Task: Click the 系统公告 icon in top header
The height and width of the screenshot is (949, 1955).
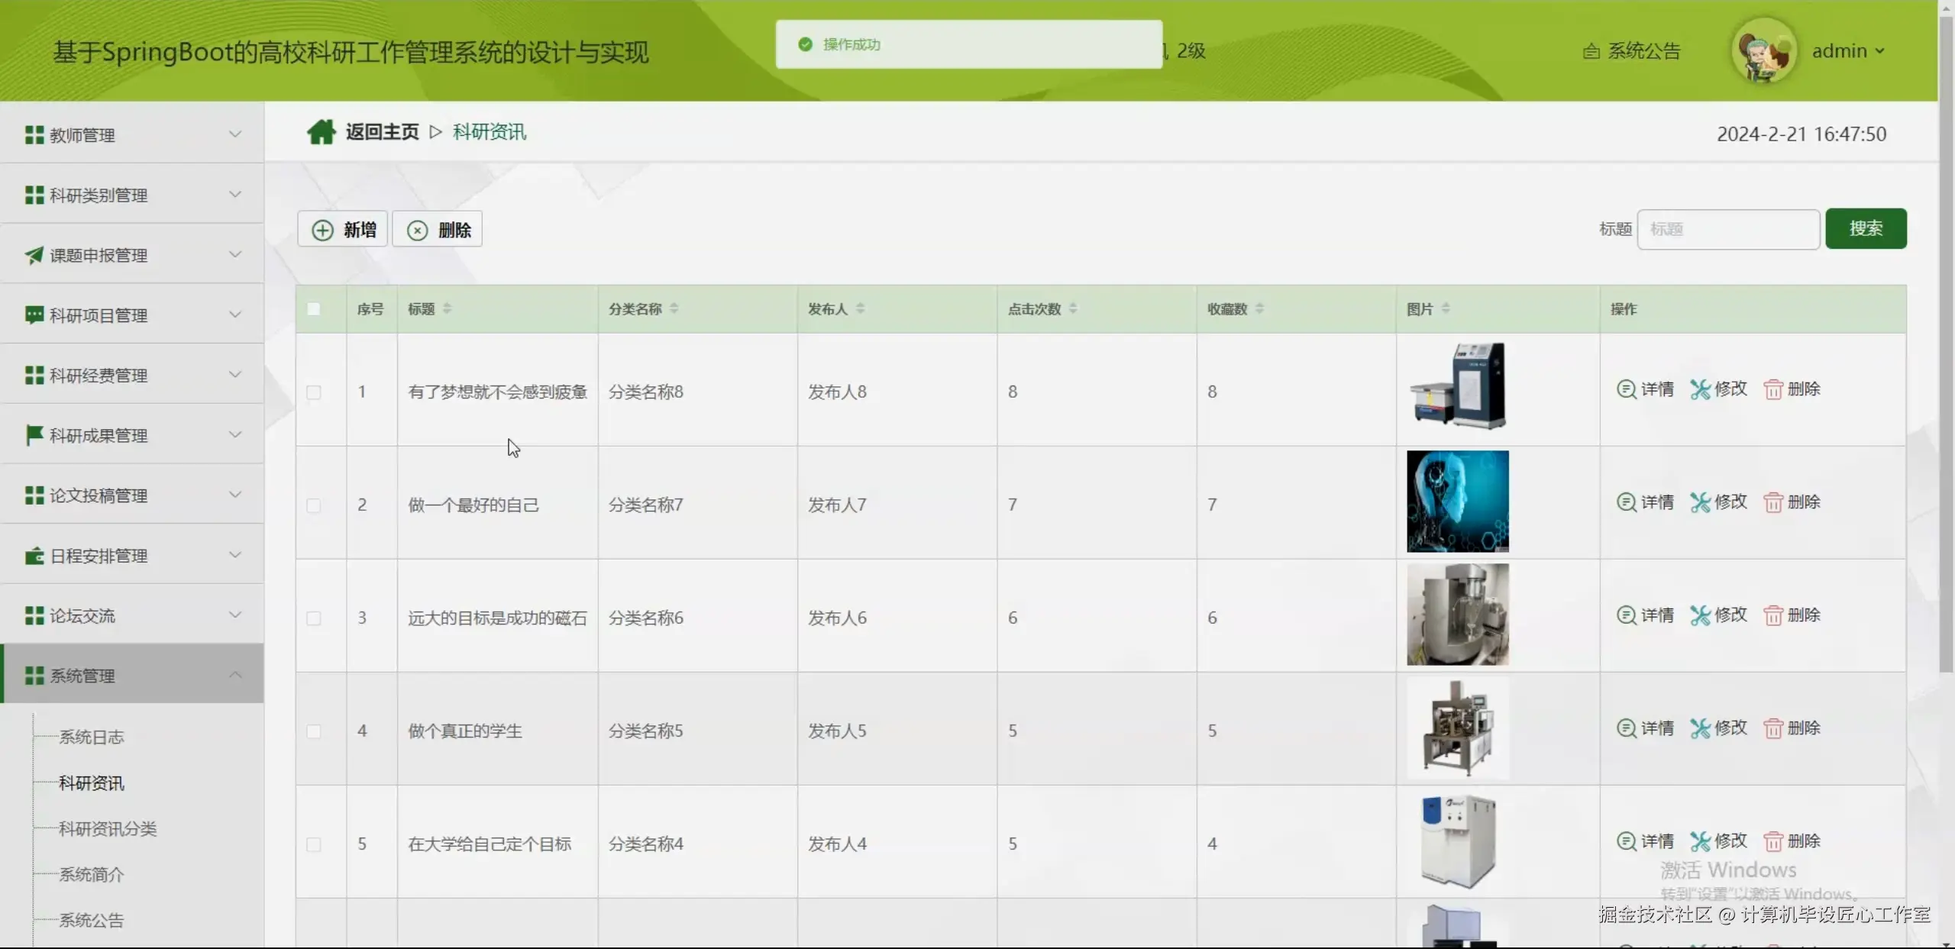Action: [1591, 51]
